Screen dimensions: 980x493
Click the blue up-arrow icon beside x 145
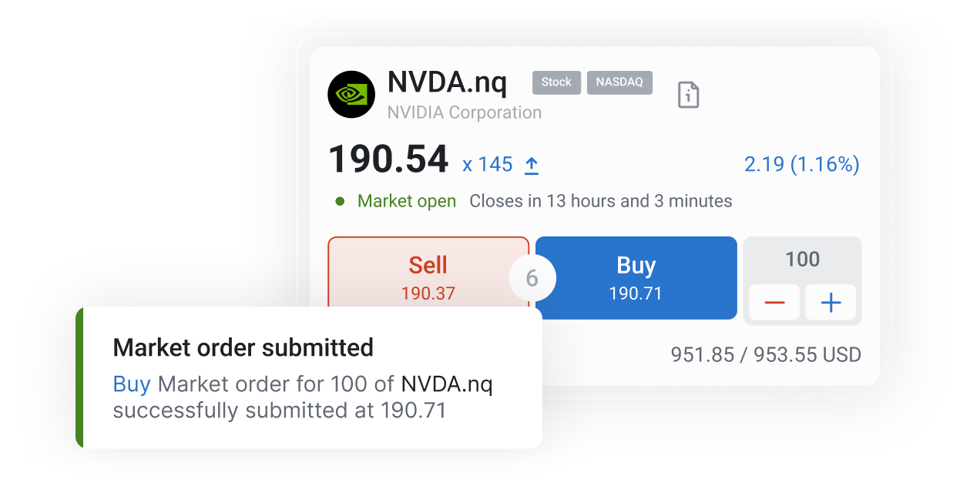[x=532, y=165]
